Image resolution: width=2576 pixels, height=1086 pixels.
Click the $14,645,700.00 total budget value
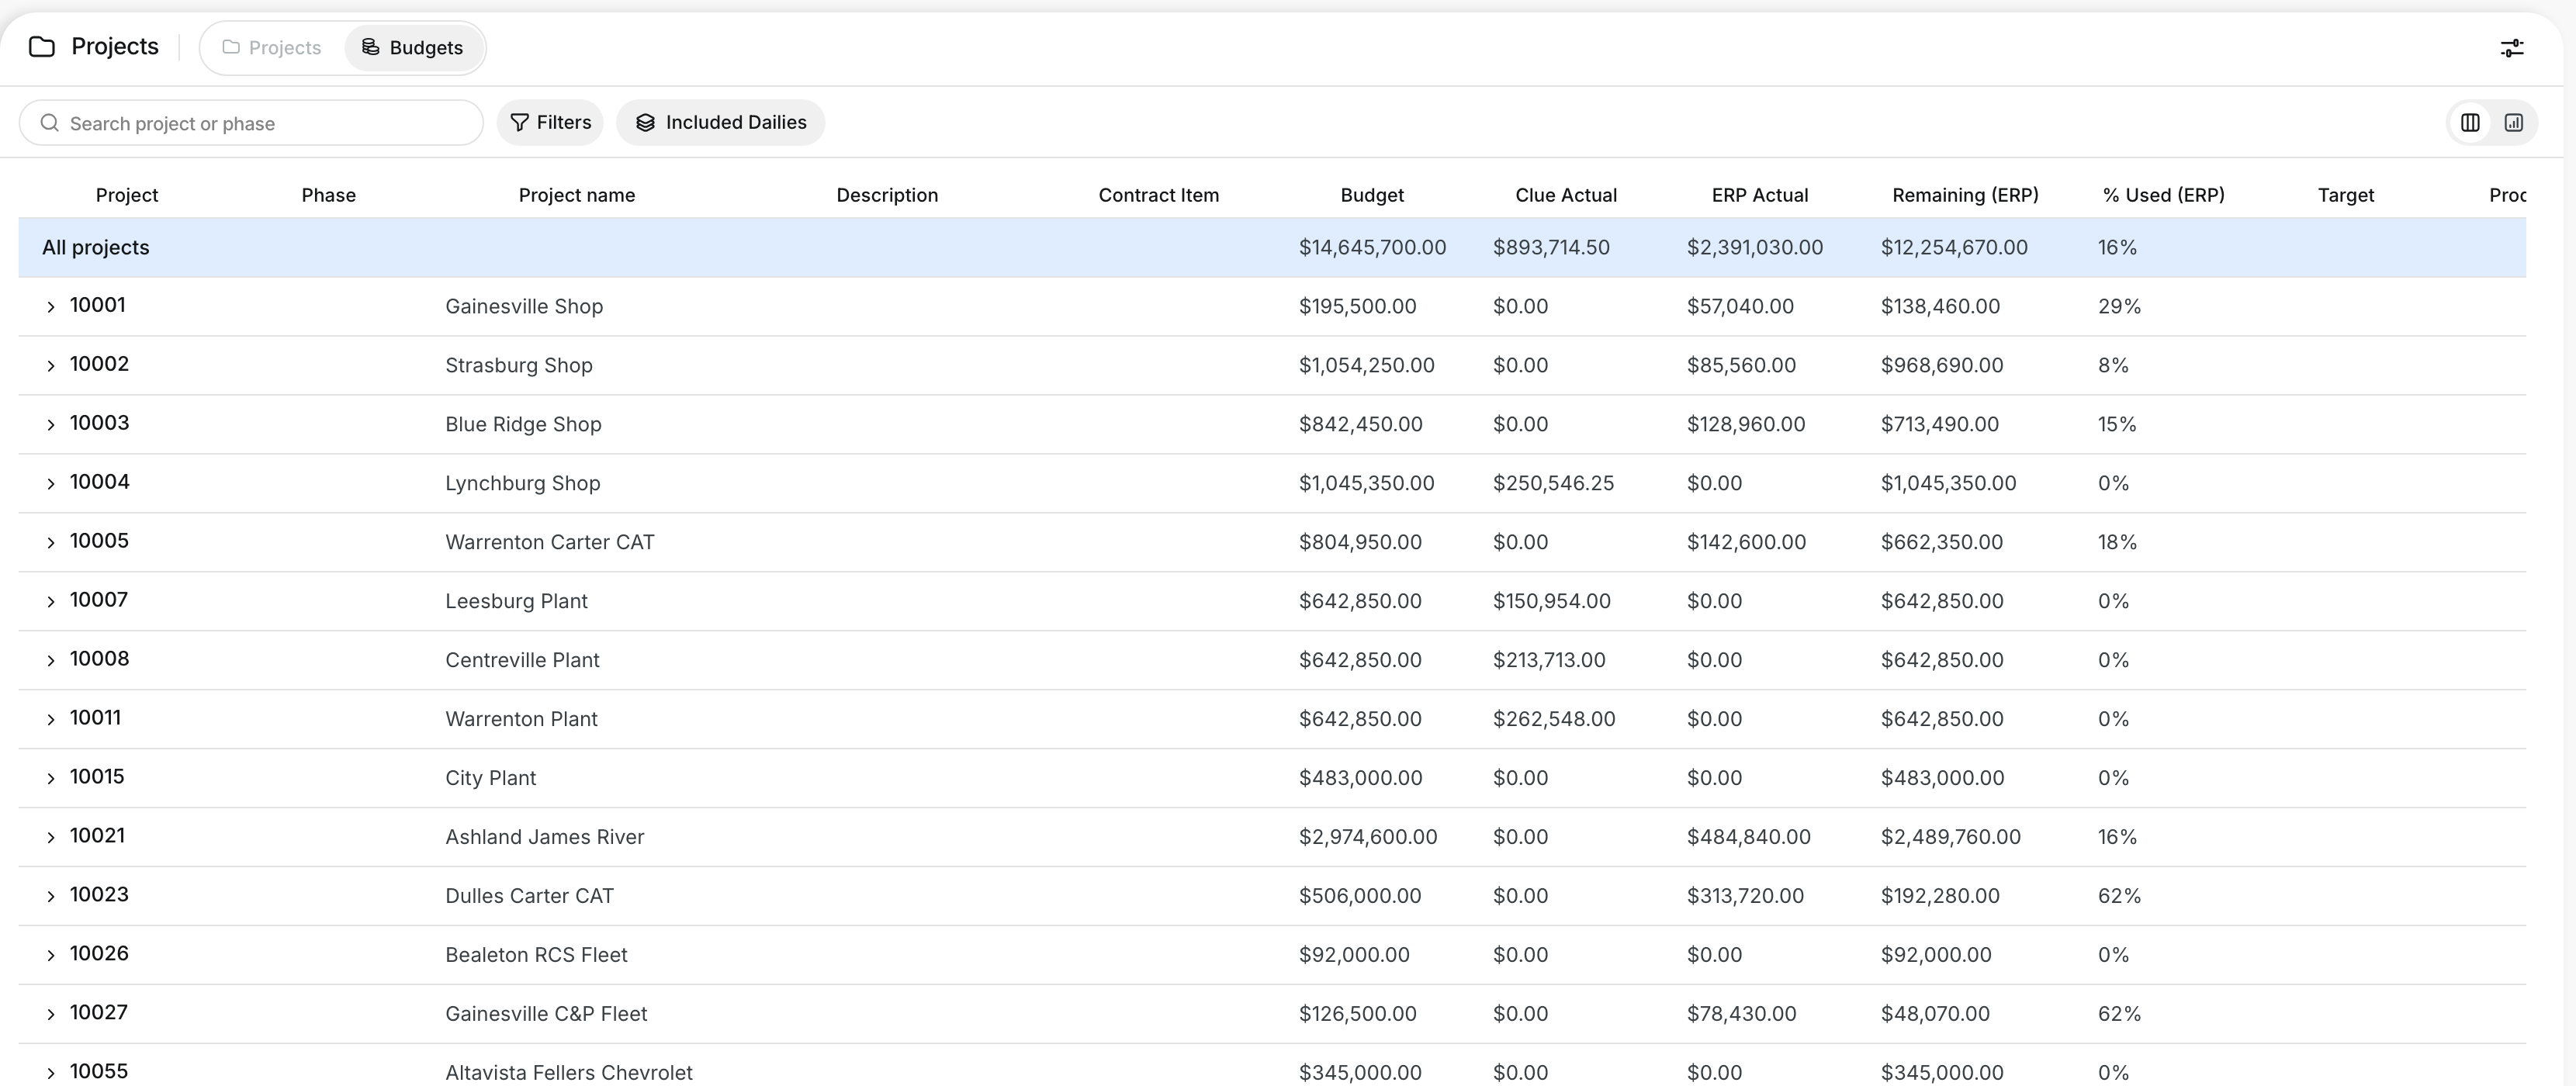1372,247
